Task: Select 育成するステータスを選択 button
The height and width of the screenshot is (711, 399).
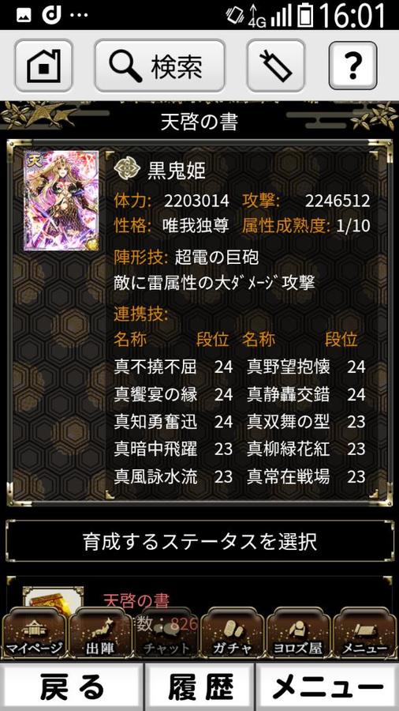Action: click(199, 541)
